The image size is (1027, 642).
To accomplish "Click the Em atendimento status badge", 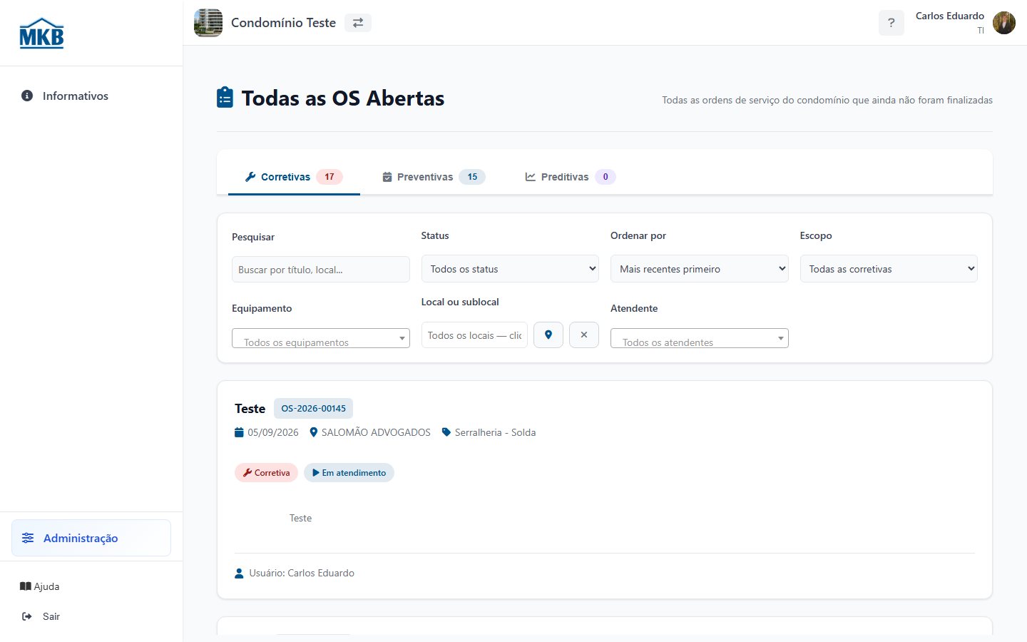I will [349, 473].
